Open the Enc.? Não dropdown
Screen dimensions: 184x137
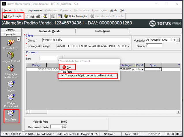[142, 70]
